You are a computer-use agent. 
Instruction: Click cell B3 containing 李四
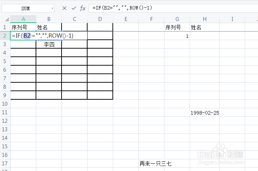tap(49, 44)
